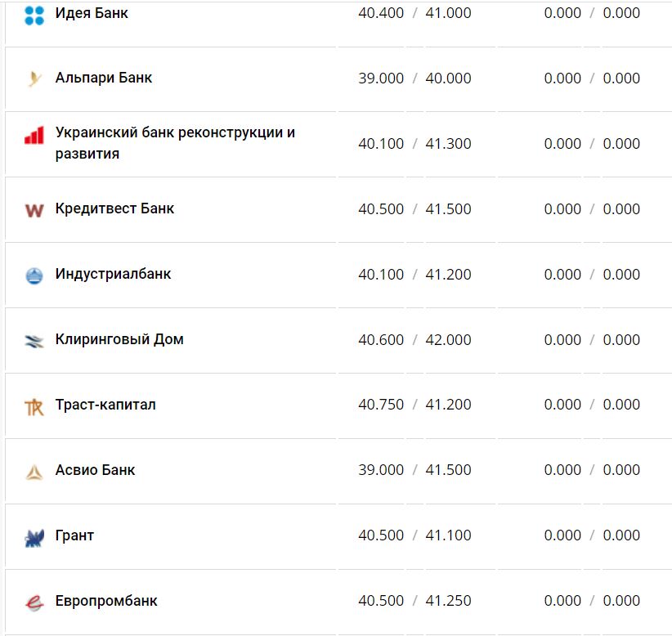Go to the Индустриалбанк page
This screenshot has height=636, width=672.
[x=113, y=274]
